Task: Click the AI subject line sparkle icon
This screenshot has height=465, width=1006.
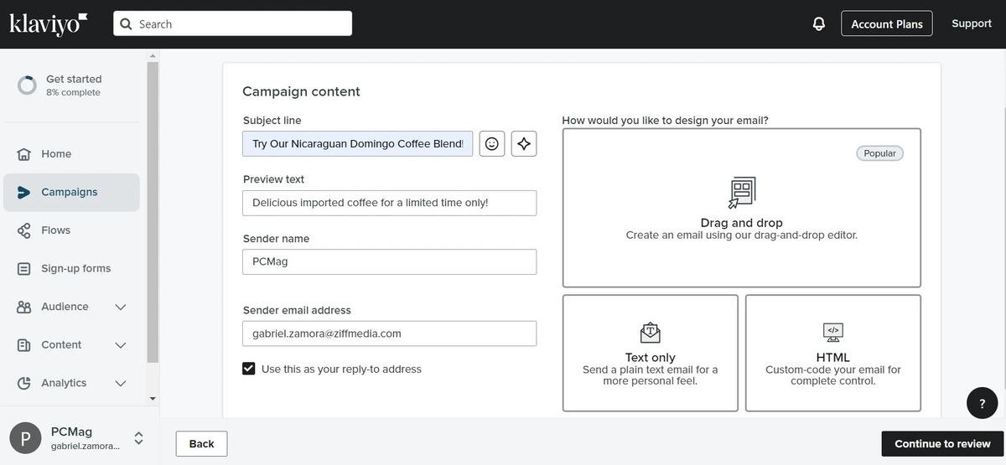Action: click(524, 144)
